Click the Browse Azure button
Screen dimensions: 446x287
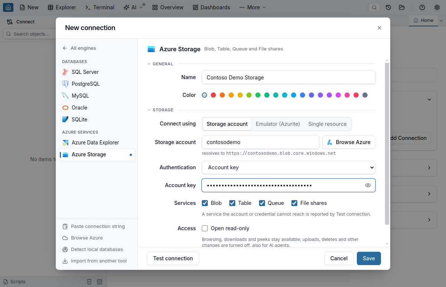coord(349,142)
